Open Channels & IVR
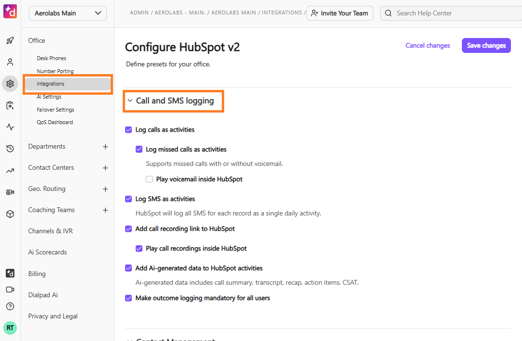Viewport: 522px width, 341px height. coord(50,231)
